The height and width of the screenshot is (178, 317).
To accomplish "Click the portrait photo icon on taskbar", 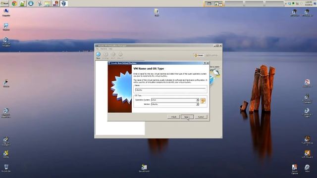I will (55, 3).
